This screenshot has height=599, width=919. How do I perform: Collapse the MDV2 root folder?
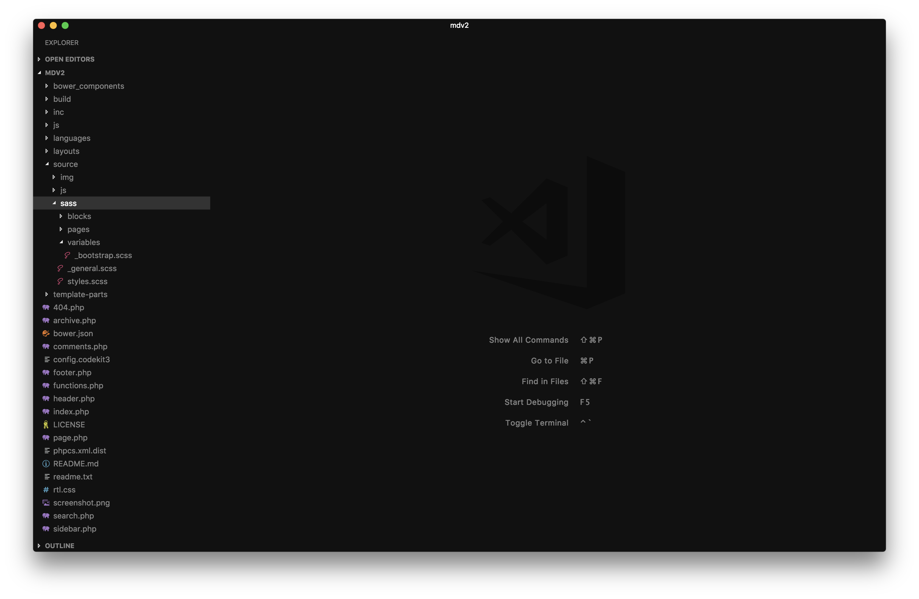[x=39, y=73]
